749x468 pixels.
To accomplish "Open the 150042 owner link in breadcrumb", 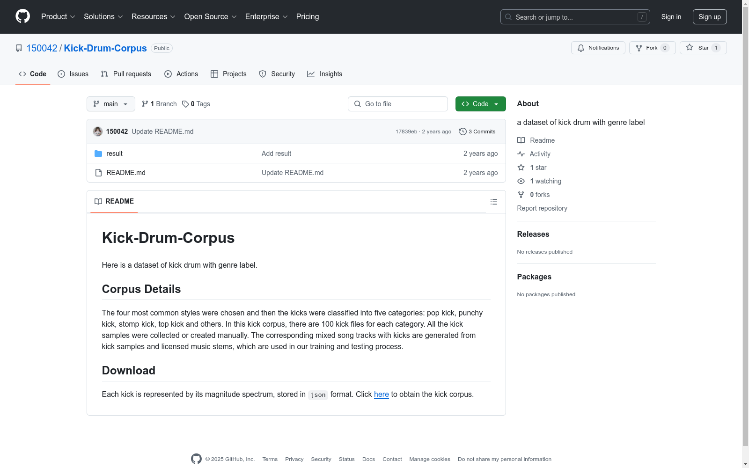I will (42, 48).
